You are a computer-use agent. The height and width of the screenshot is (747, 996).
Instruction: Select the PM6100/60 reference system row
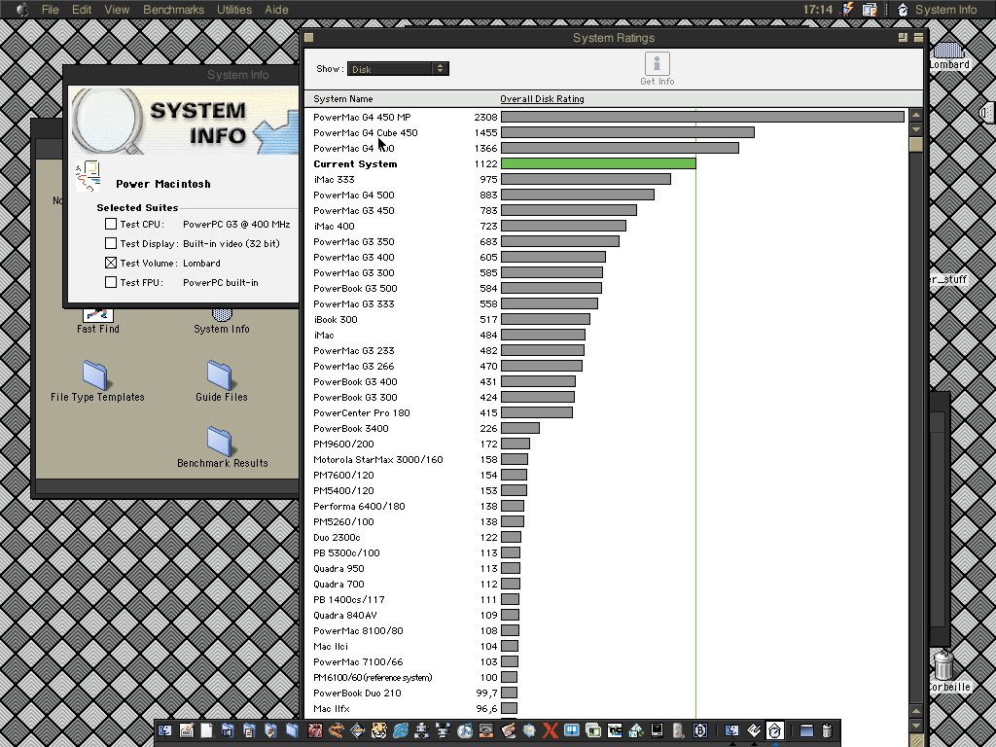[x=607, y=677]
